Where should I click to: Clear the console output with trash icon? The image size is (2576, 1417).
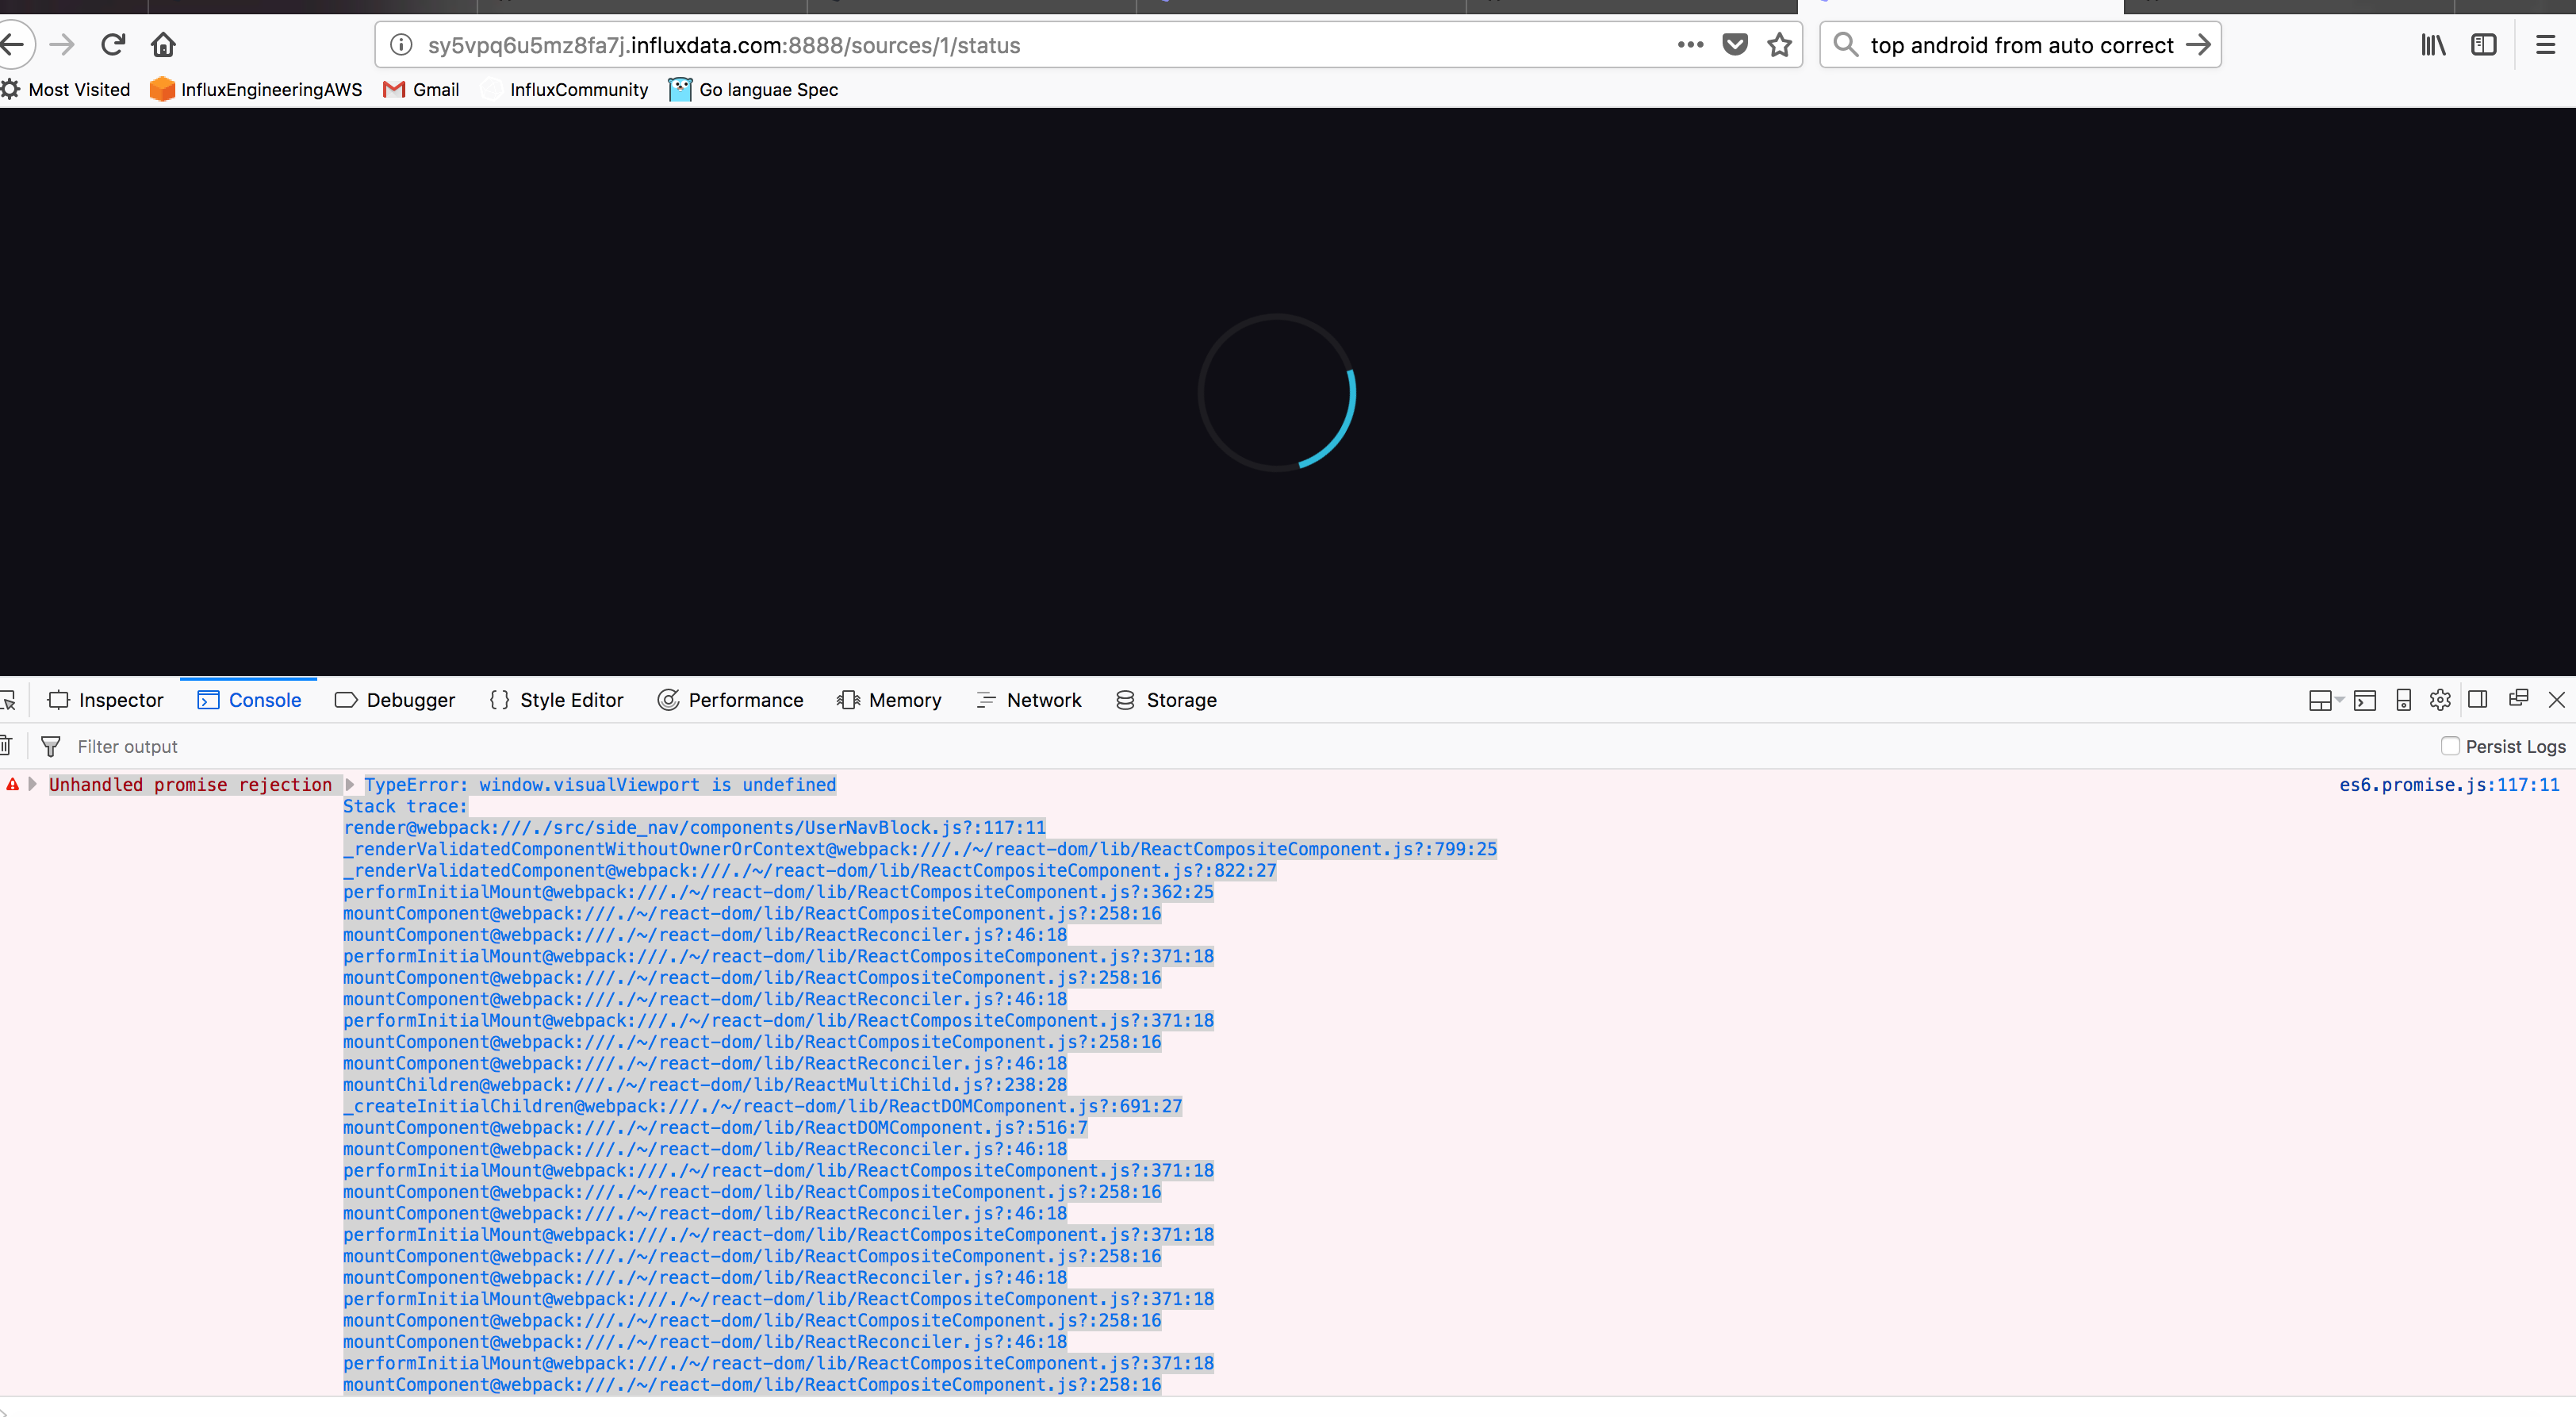[7, 744]
